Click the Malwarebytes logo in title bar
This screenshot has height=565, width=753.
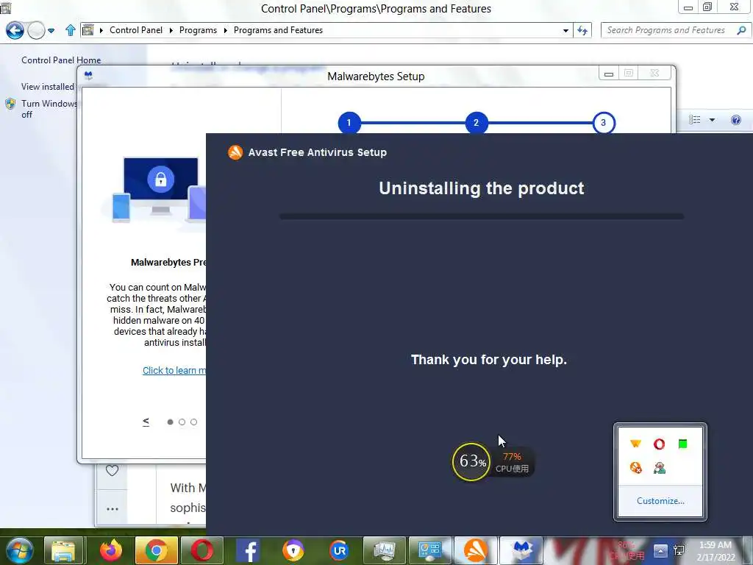(x=88, y=75)
